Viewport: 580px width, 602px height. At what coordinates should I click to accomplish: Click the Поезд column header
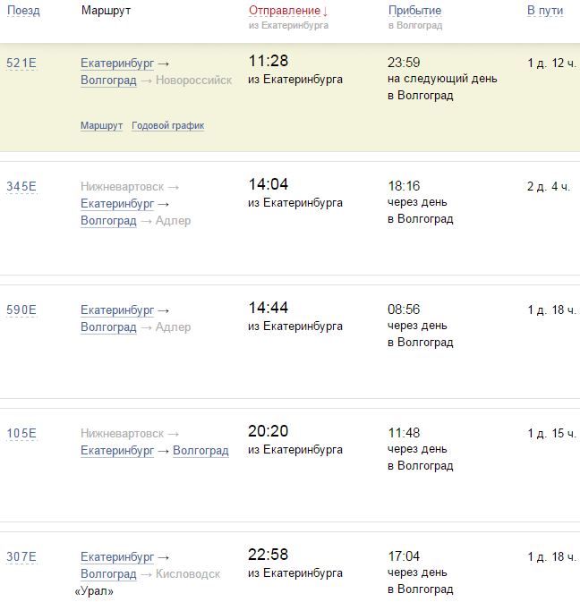click(x=23, y=11)
